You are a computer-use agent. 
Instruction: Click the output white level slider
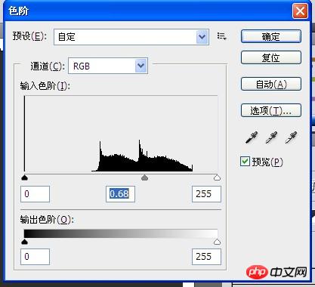click(217, 242)
